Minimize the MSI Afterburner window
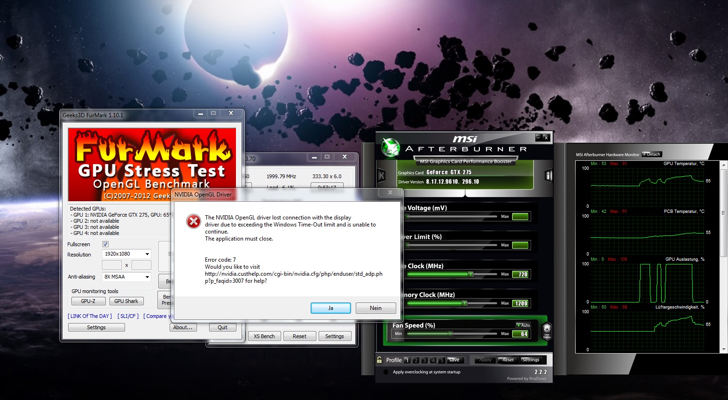This screenshot has height=400, width=728. (538, 137)
